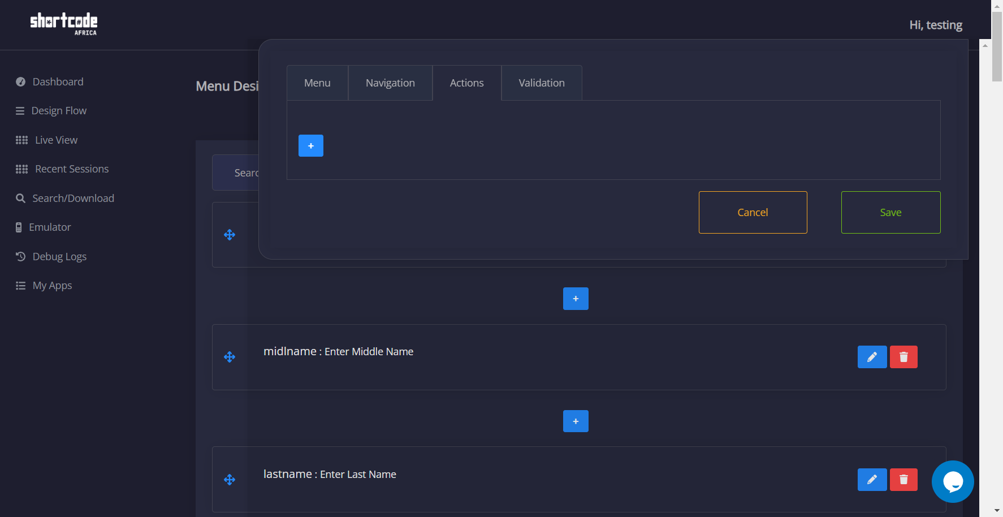Click the inner dialog scrollbar up arrow
This screenshot has width=1003, height=517.
click(x=985, y=45)
